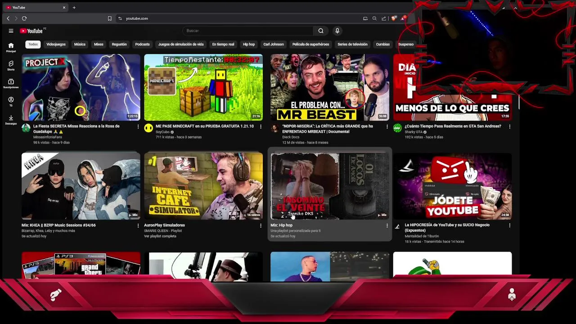Open Jódete YouTube thumbnail
The height and width of the screenshot is (324, 576).
[452, 186]
